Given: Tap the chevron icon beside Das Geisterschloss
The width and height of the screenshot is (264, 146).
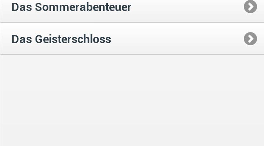Looking at the screenshot, I should tap(250, 39).
